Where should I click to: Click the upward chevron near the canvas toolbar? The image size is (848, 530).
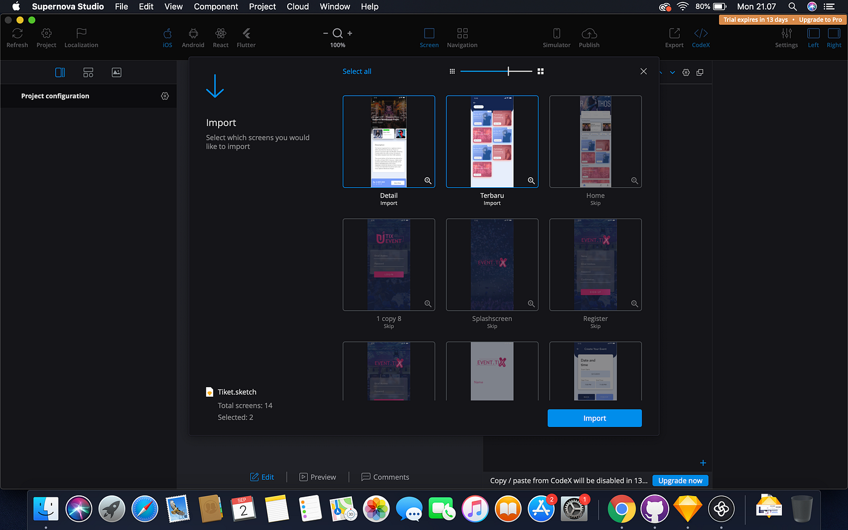click(659, 71)
